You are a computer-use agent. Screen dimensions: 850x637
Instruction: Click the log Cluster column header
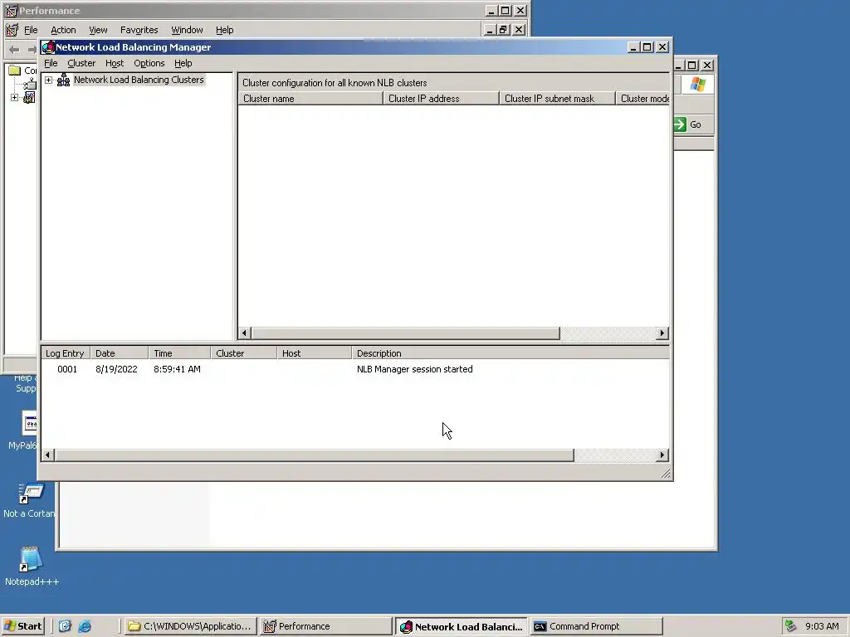click(243, 353)
